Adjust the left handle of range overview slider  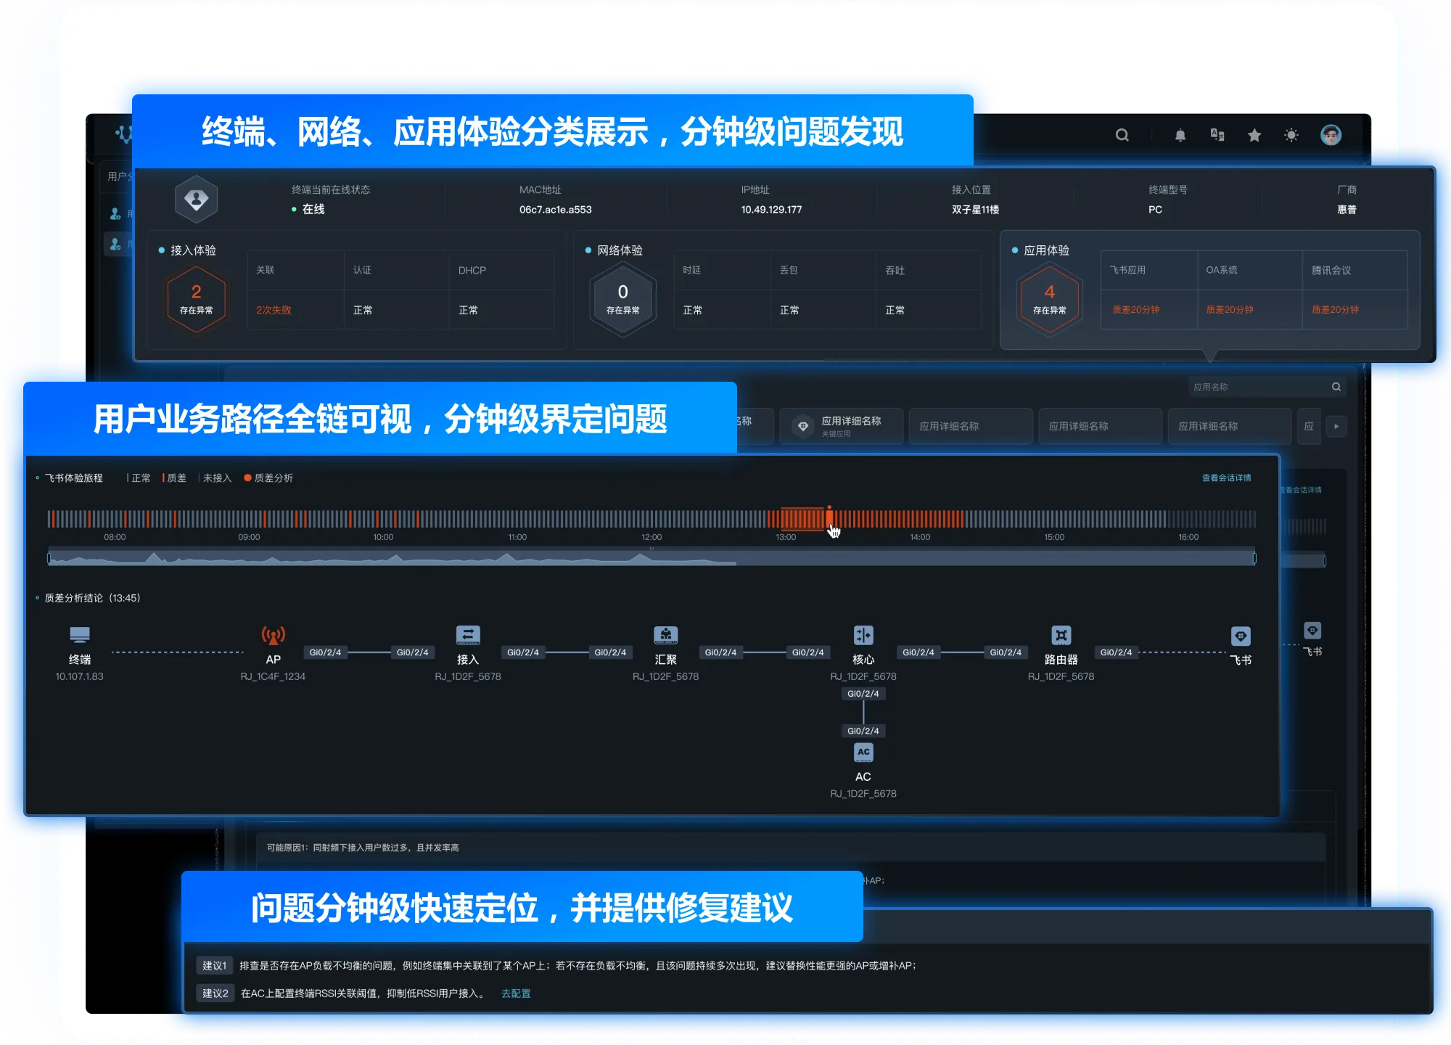tap(49, 558)
